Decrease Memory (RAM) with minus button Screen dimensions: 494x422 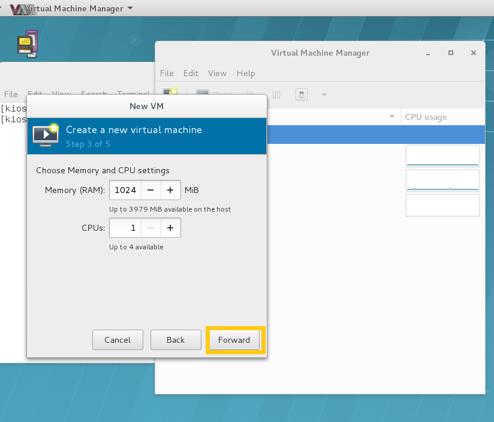[x=150, y=190]
